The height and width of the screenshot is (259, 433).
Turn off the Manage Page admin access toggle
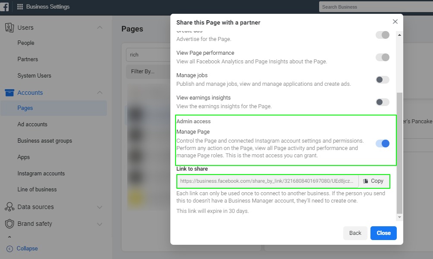(383, 144)
